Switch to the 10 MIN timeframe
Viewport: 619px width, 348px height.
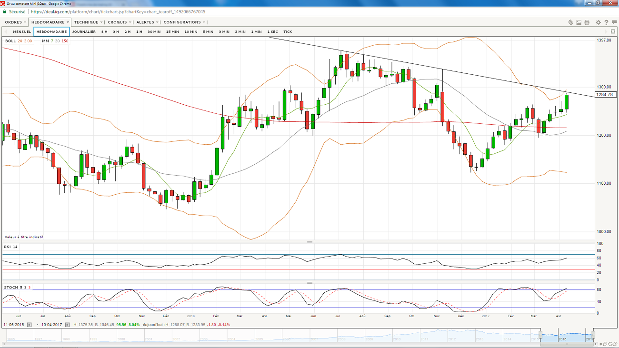click(191, 32)
